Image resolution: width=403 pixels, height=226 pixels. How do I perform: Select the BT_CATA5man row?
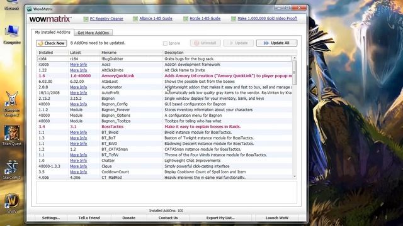click(164, 149)
